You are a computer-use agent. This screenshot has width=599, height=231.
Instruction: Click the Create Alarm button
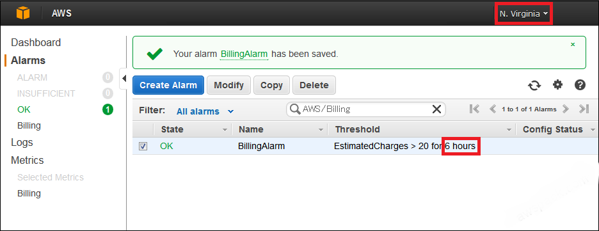pos(168,85)
